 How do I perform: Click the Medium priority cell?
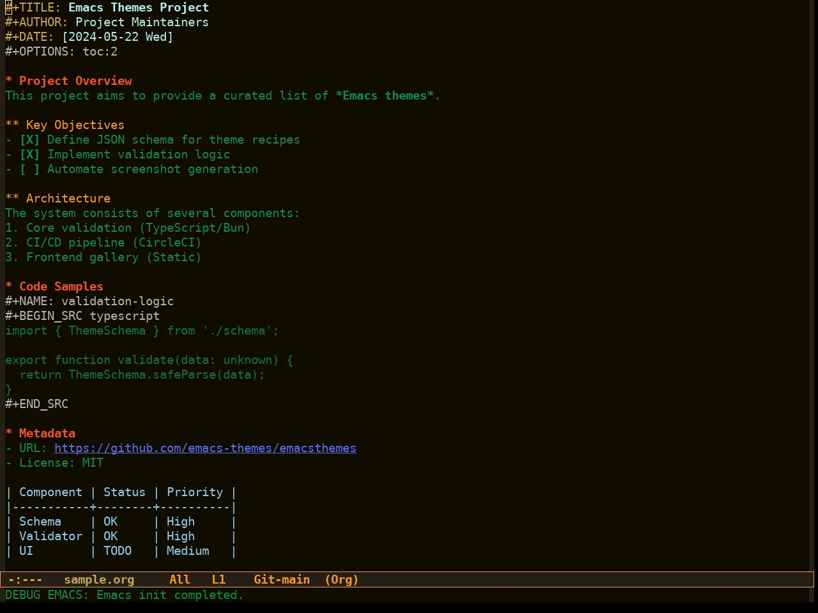[x=188, y=551]
